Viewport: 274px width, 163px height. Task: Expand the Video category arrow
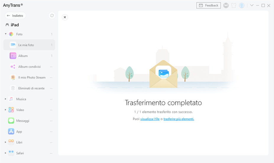click(6, 110)
